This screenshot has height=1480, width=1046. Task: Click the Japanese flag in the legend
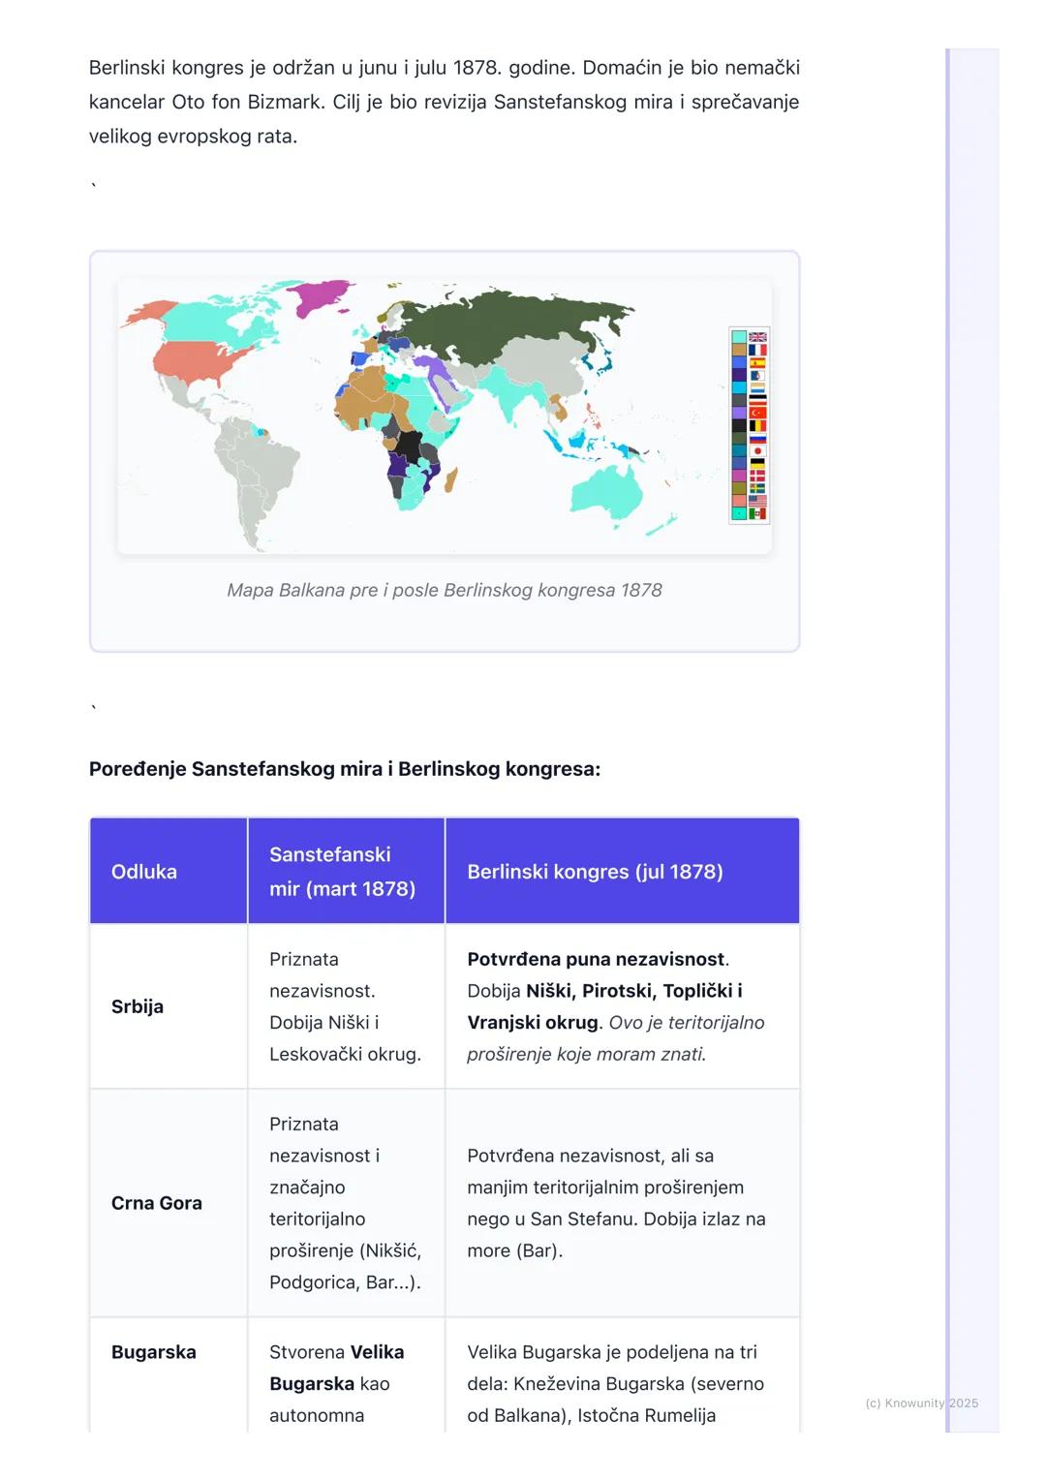point(757,450)
